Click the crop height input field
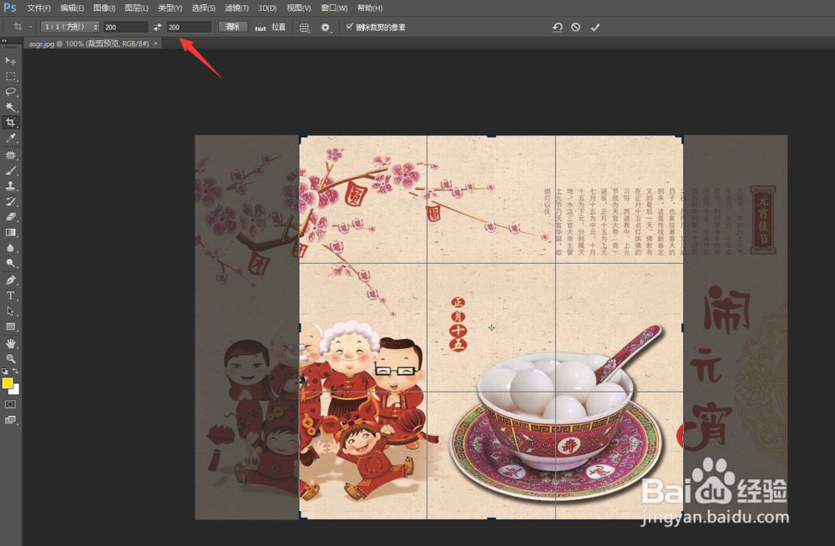 click(x=189, y=28)
